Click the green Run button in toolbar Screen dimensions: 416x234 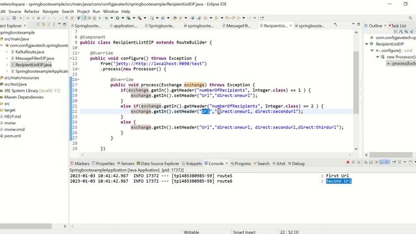(117, 18)
